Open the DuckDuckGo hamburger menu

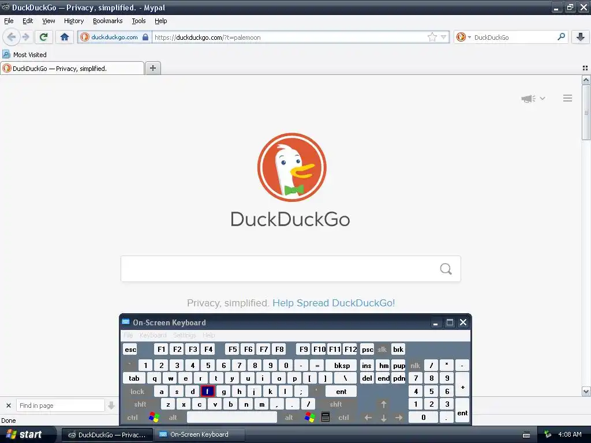click(x=568, y=98)
